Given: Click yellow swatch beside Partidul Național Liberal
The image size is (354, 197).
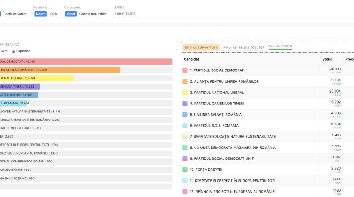Looking at the screenshot, I should click(x=185, y=93).
